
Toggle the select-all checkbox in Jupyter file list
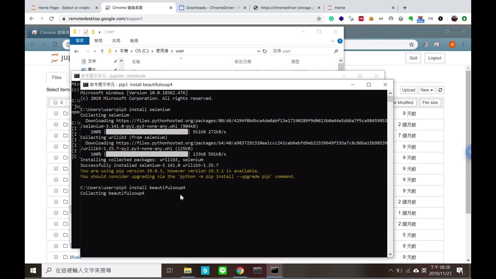(x=55, y=103)
